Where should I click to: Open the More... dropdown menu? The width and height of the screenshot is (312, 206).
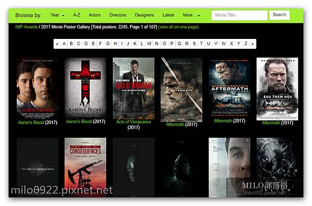pyautogui.click(x=191, y=15)
